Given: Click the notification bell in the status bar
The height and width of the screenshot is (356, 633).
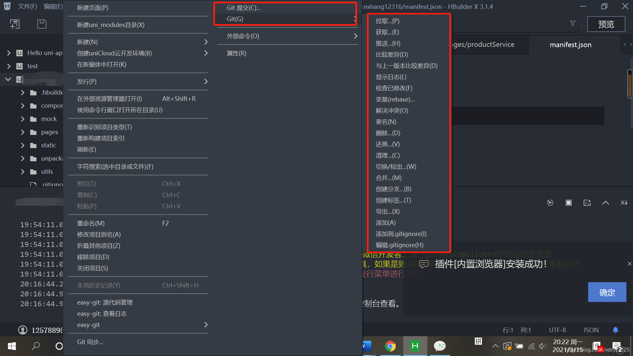Looking at the screenshot, I should click(x=616, y=330).
